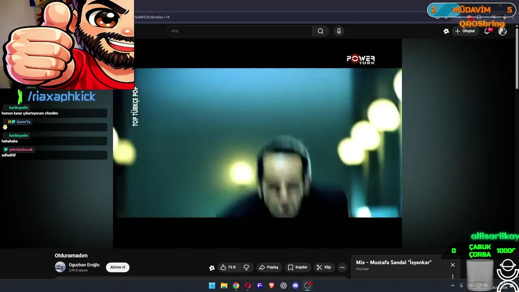
Task: Open more actions ellipsis next to Klip
Action: point(342,267)
